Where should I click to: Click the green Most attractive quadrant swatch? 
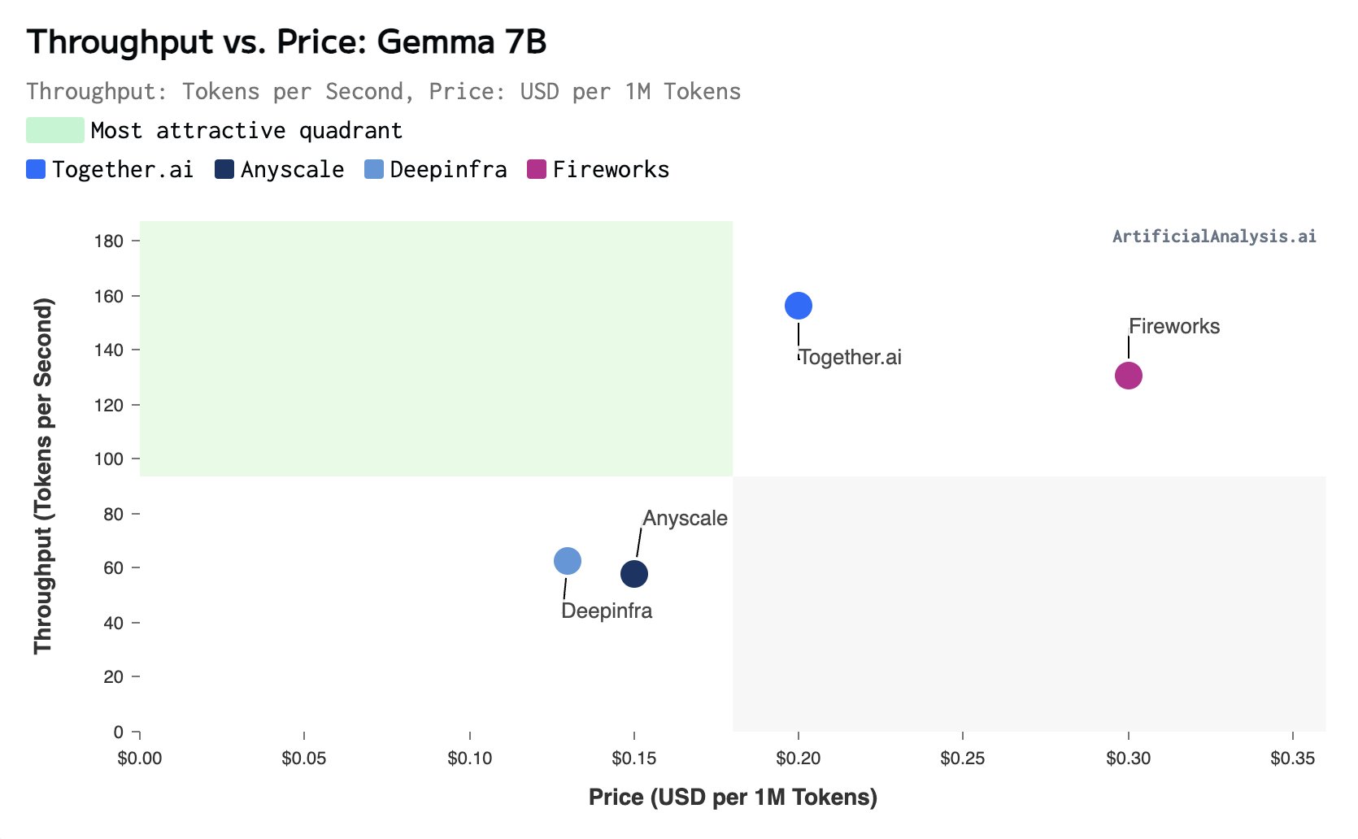click(x=55, y=130)
